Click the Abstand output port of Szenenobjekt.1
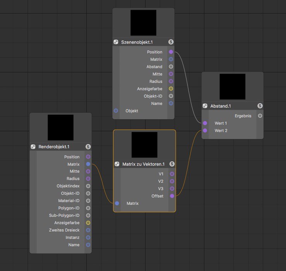This screenshot has width=286, height=271. pyautogui.click(x=171, y=67)
